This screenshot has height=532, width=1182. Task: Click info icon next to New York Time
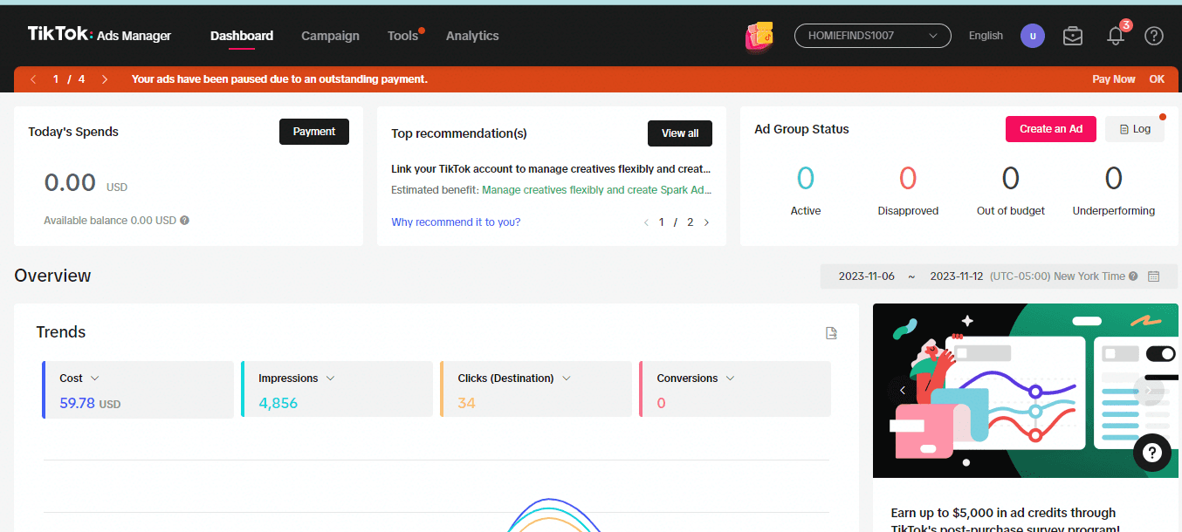coord(1133,276)
